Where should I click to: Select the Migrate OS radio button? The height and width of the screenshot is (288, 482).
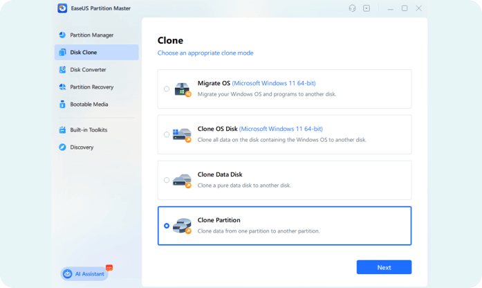click(x=167, y=89)
